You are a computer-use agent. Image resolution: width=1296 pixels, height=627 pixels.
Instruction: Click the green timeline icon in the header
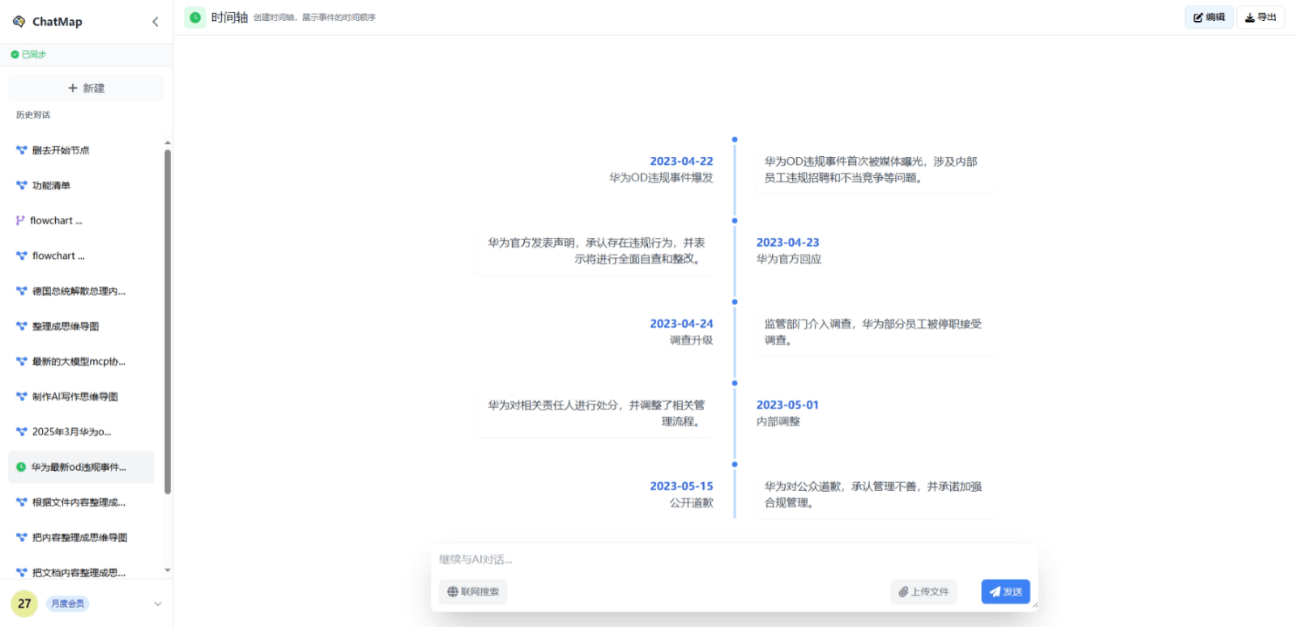195,18
